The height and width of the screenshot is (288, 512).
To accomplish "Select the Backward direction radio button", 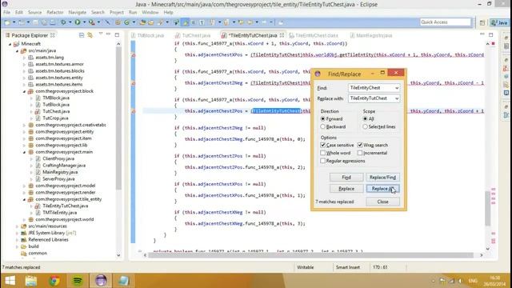I will click(x=323, y=126).
